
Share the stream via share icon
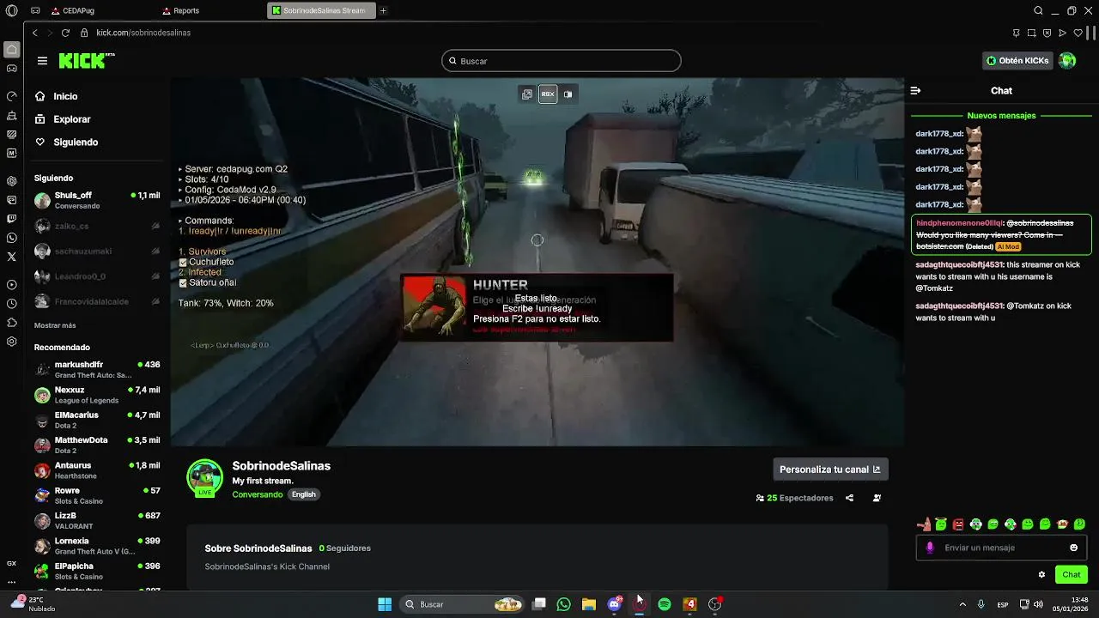click(849, 498)
